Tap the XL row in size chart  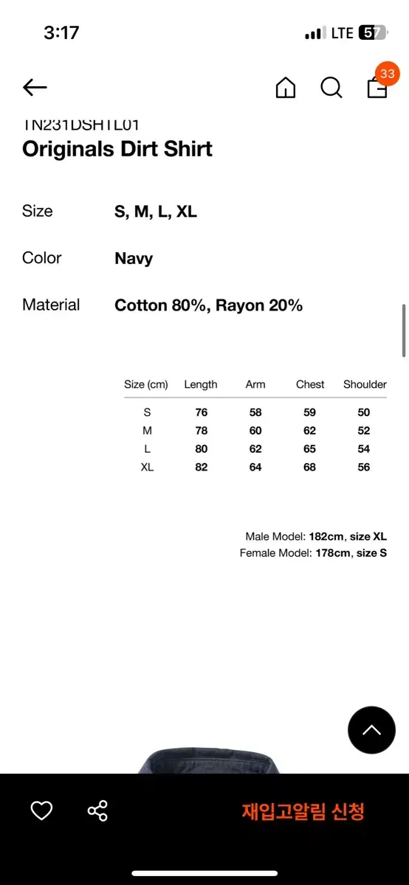(255, 467)
